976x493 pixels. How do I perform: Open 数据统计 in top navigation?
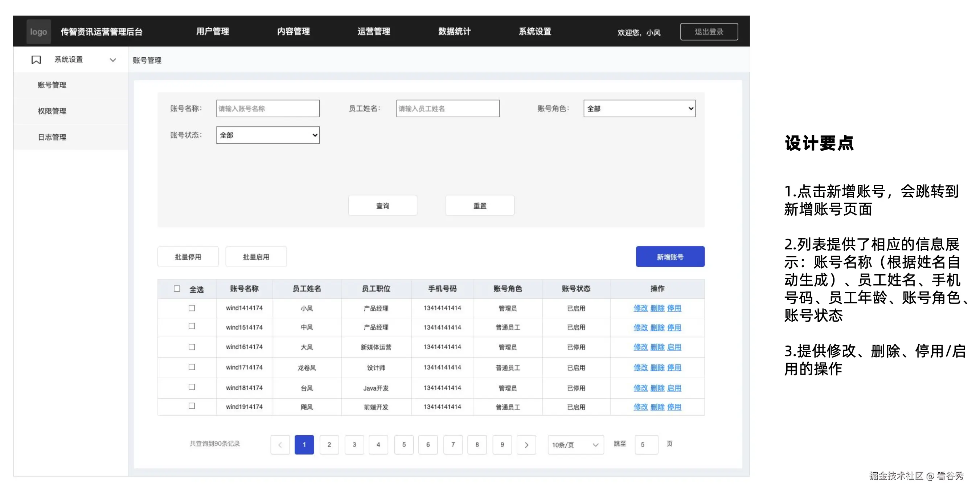454,32
